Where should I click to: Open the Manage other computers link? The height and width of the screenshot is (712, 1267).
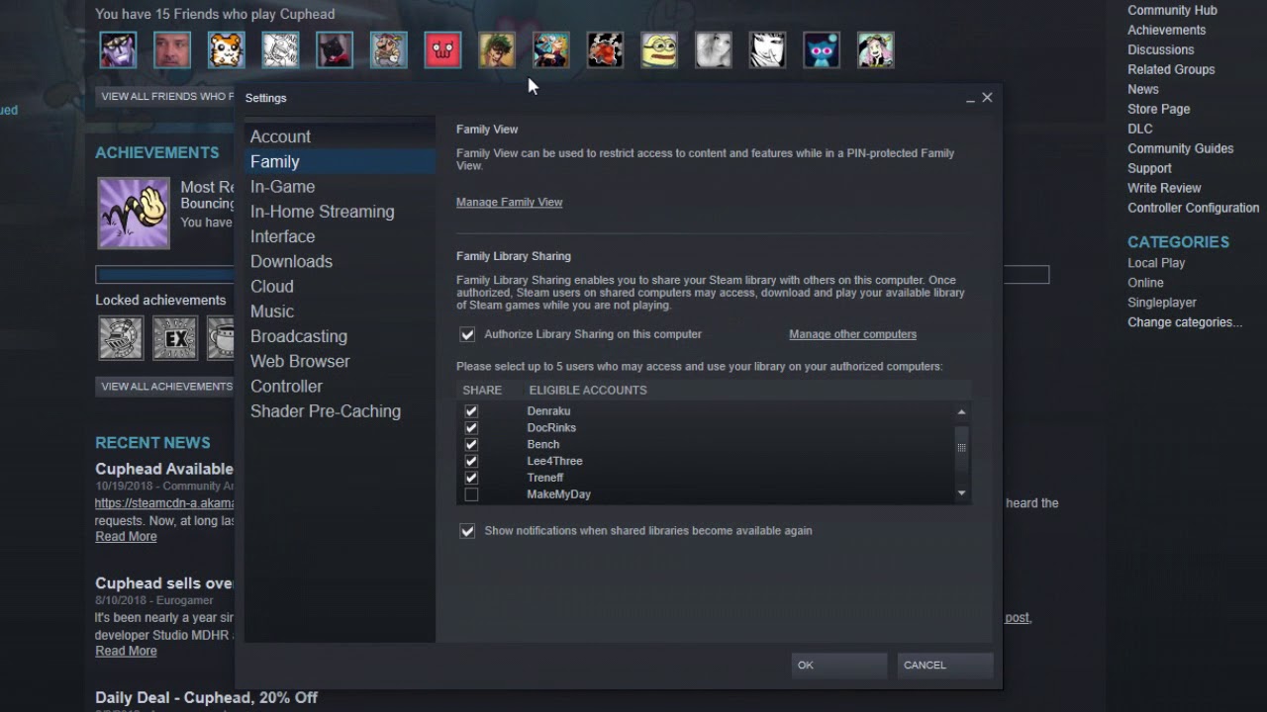(852, 334)
